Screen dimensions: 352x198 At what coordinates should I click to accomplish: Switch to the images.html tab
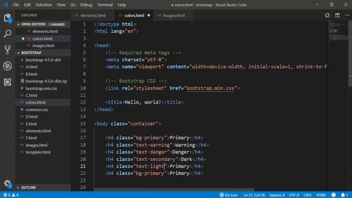point(174,15)
